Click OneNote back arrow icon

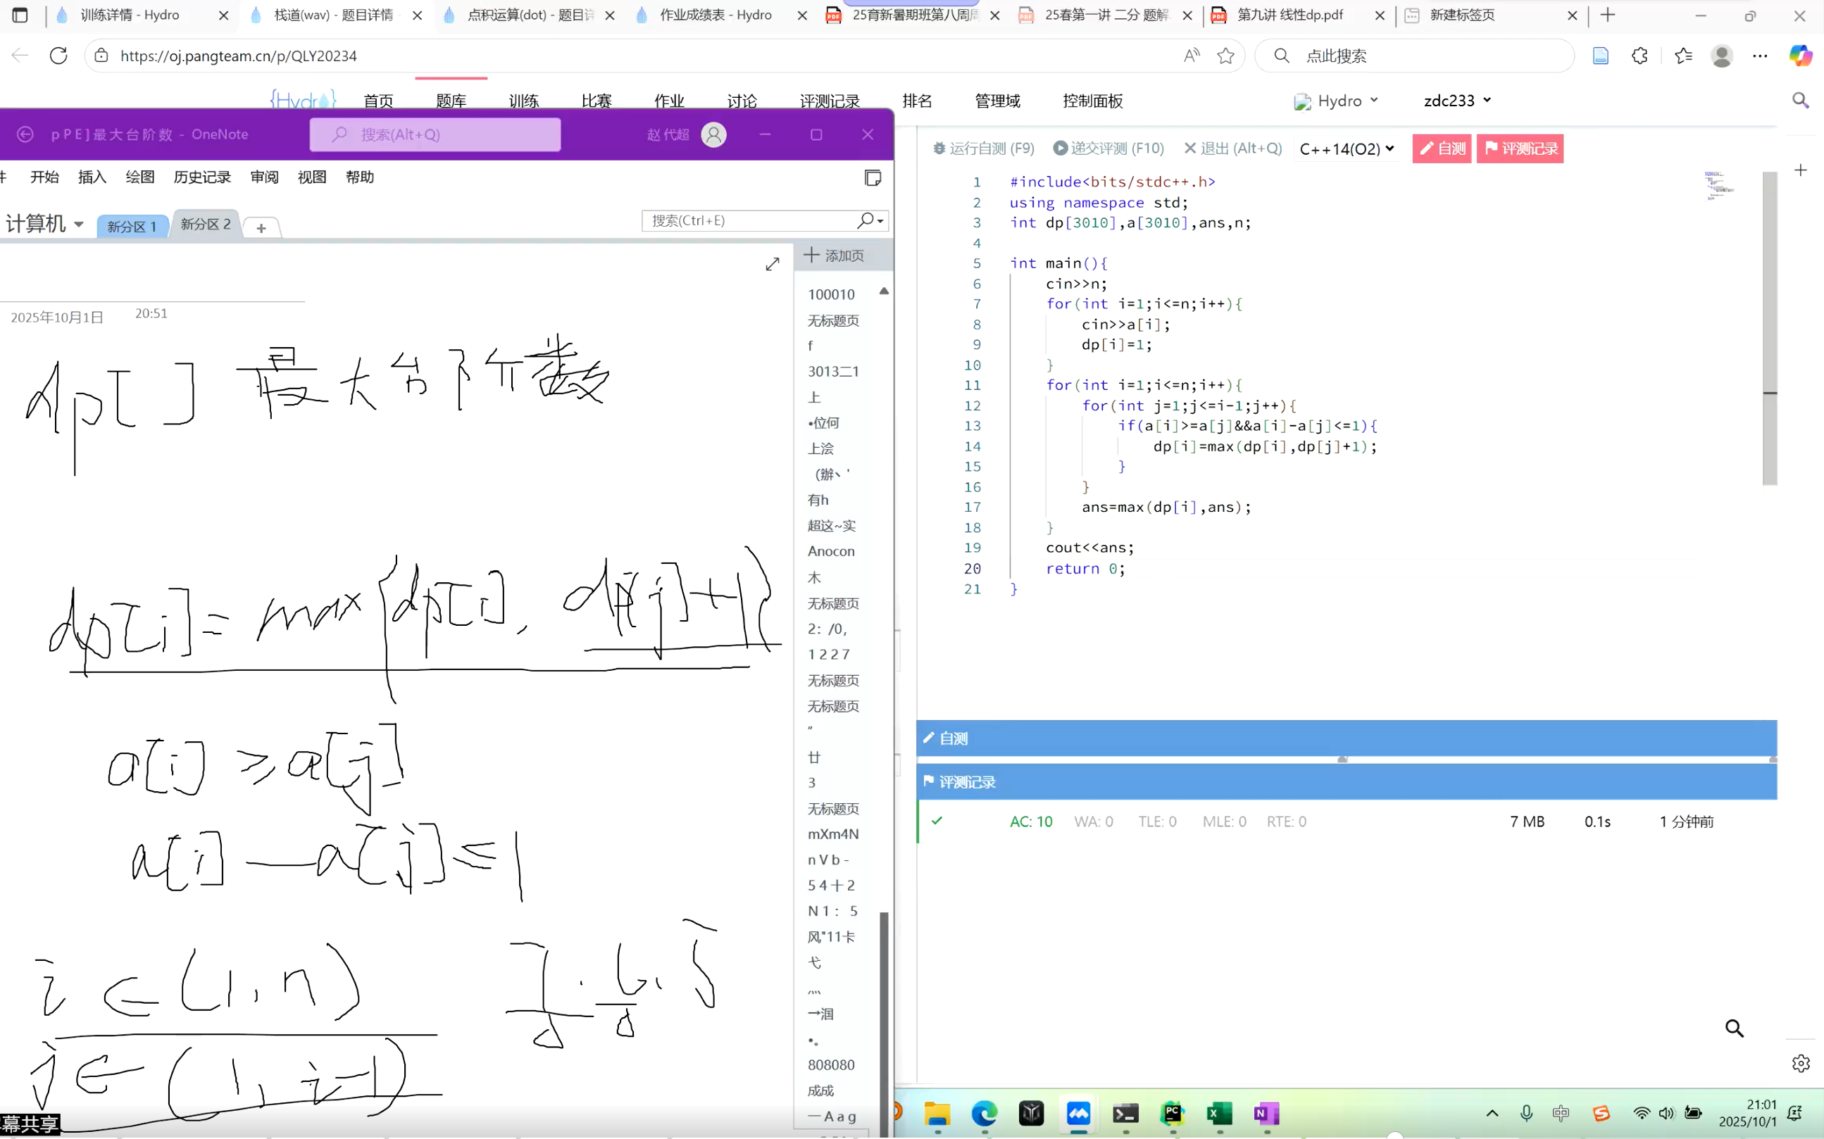(25, 134)
